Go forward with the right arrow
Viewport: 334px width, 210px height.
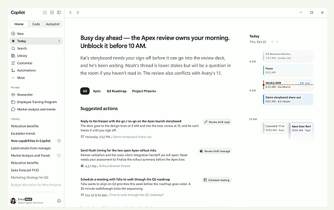click(78, 12)
